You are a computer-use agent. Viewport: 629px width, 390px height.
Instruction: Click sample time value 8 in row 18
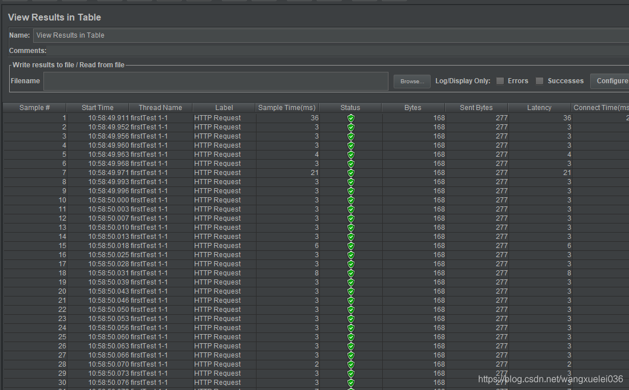point(316,273)
